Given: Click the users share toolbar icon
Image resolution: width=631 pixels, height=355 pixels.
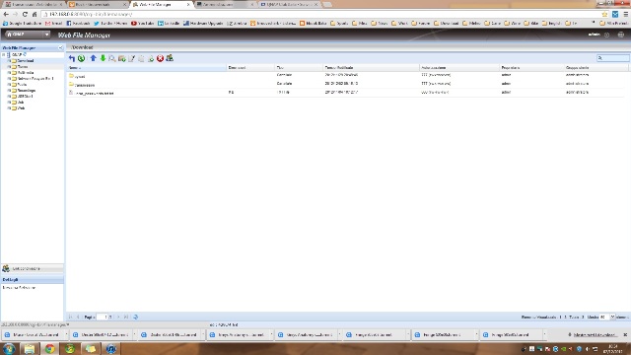Looking at the screenshot, I should [170, 58].
